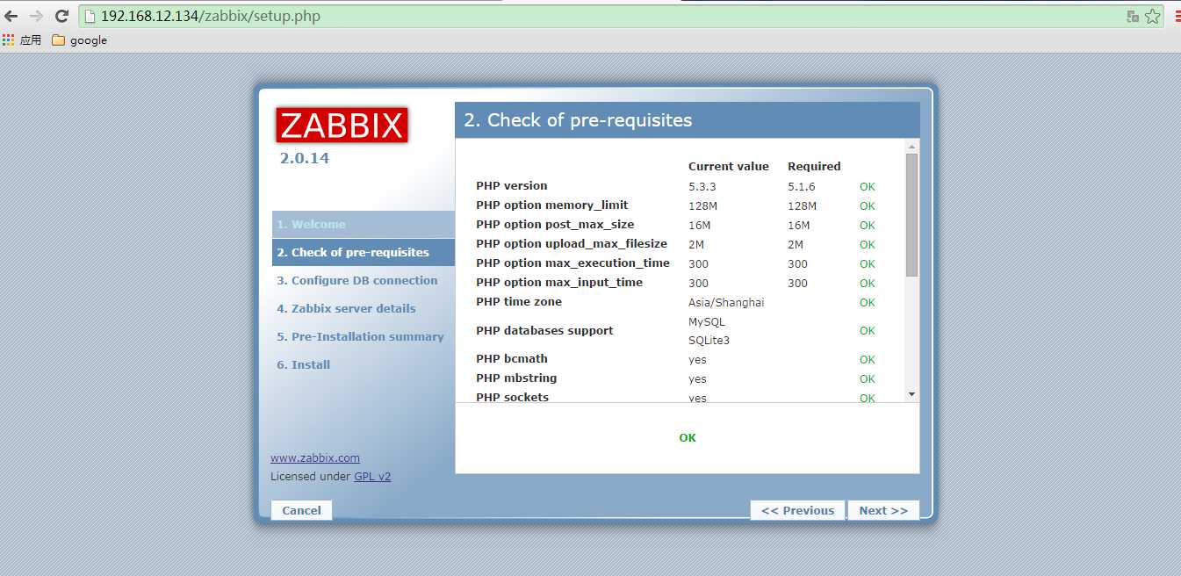Click the Cancel button

pyautogui.click(x=301, y=510)
